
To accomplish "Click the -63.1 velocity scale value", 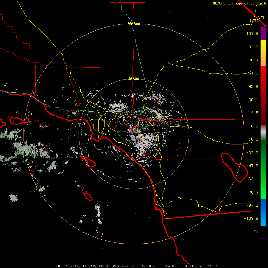I will pyautogui.click(x=252, y=179).
